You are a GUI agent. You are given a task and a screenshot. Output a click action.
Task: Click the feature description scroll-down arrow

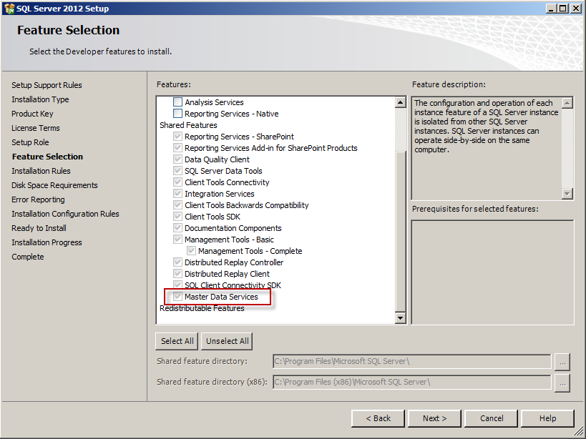click(x=568, y=195)
